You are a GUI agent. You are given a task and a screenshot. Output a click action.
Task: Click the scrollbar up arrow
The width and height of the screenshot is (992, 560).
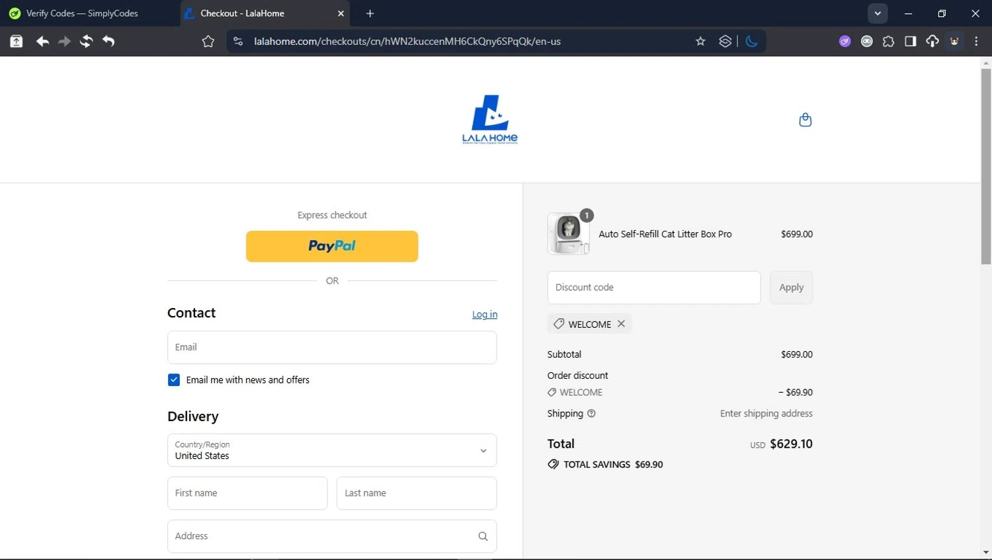[x=986, y=63]
